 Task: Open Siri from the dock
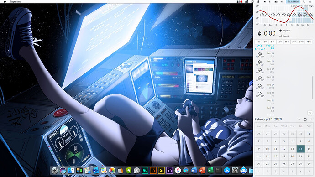click(x=63, y=171)
